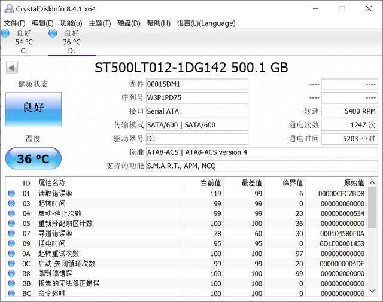This screenshot has width=383, height=302.
Task: Click the blue 良好 health status button
Action: click(34, 108)
